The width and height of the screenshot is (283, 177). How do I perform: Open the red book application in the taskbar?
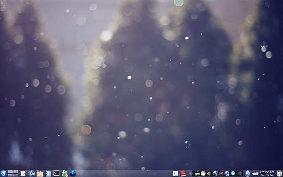click(x=183, y=174)
